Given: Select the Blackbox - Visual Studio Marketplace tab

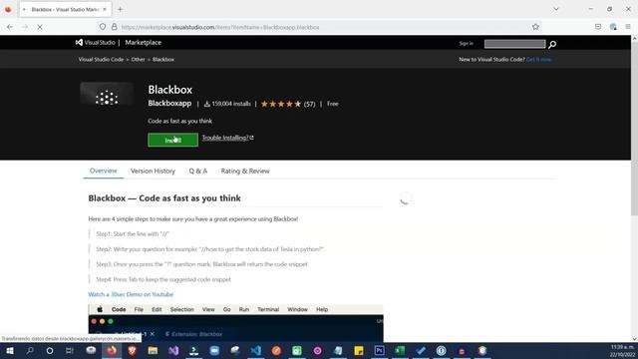Looking at the screenshot, I should [65, 9].
